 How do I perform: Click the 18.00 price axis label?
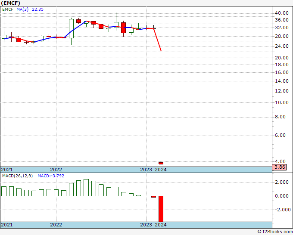282,65
